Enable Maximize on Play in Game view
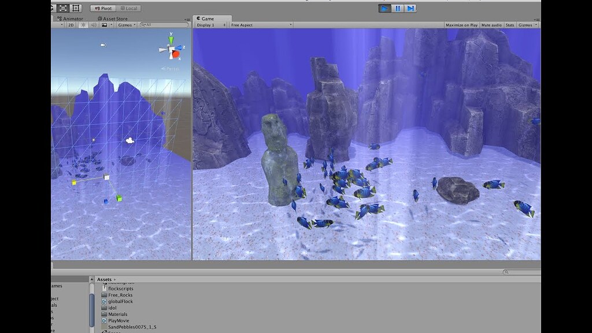The height and width of the screenshot is (333, 592). pyautogui.click(x=462, y=25)
